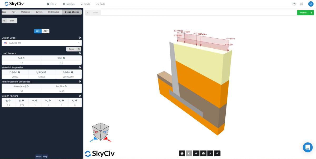Open the Design Code dropdown showing ACI 318-19
This screenshot has height=159, width=316.
(x=41, y=43)
